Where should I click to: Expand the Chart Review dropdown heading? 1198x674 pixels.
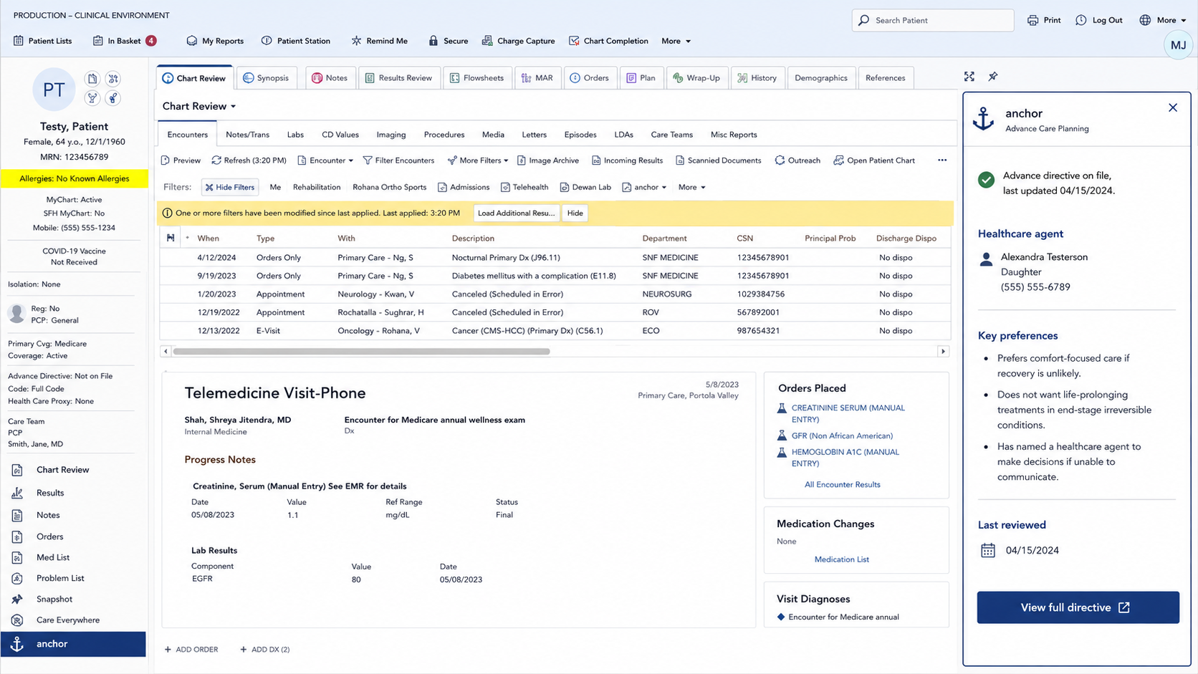[199, 106]
